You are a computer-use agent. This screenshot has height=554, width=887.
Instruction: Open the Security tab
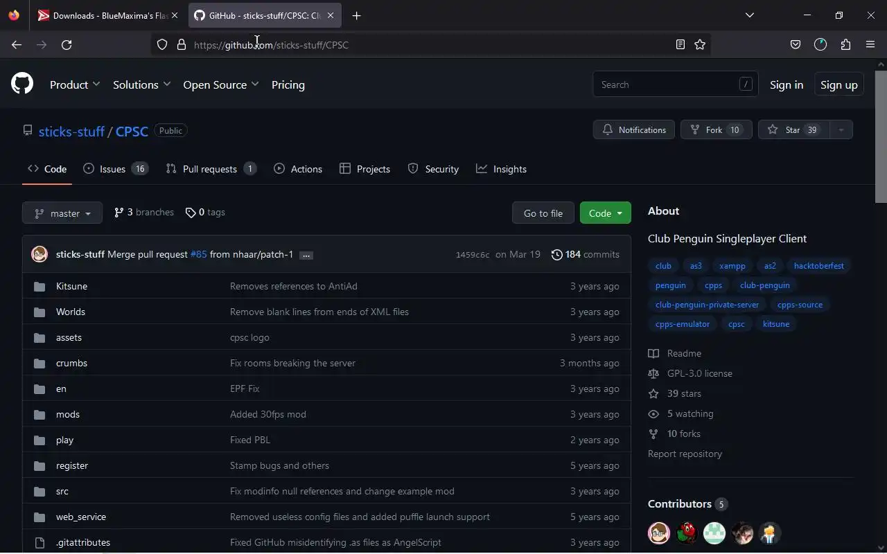click(x=433, y=169)
